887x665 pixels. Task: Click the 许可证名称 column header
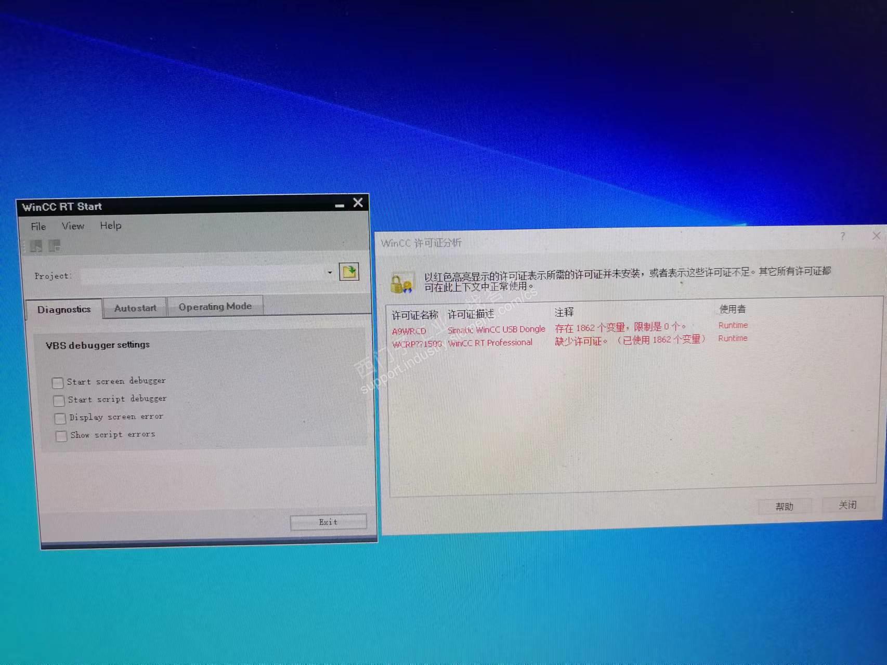pos(415,315)
